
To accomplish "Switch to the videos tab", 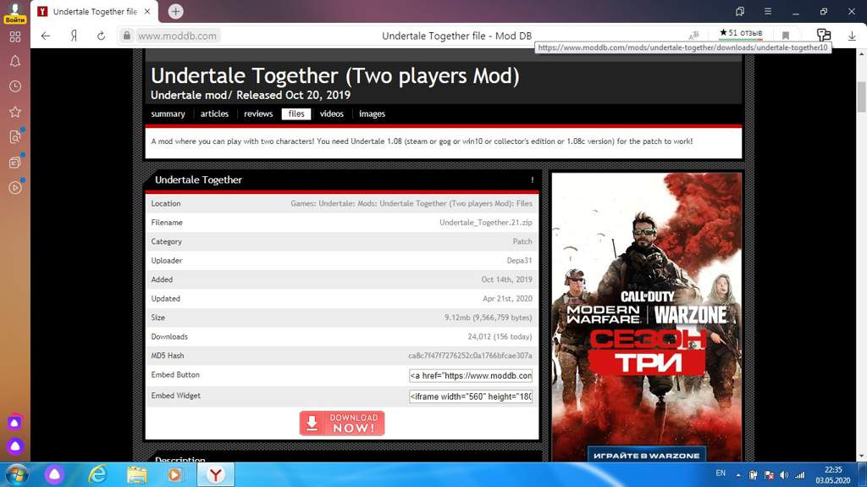I will pos(332,113).
